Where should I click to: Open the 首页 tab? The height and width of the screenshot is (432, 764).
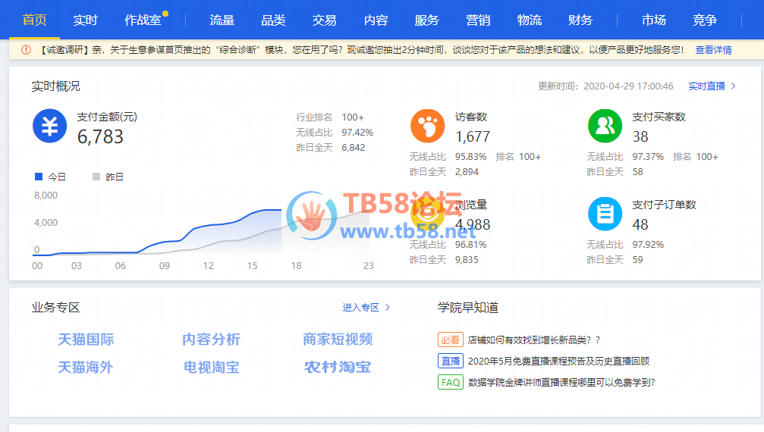(35, 20)
